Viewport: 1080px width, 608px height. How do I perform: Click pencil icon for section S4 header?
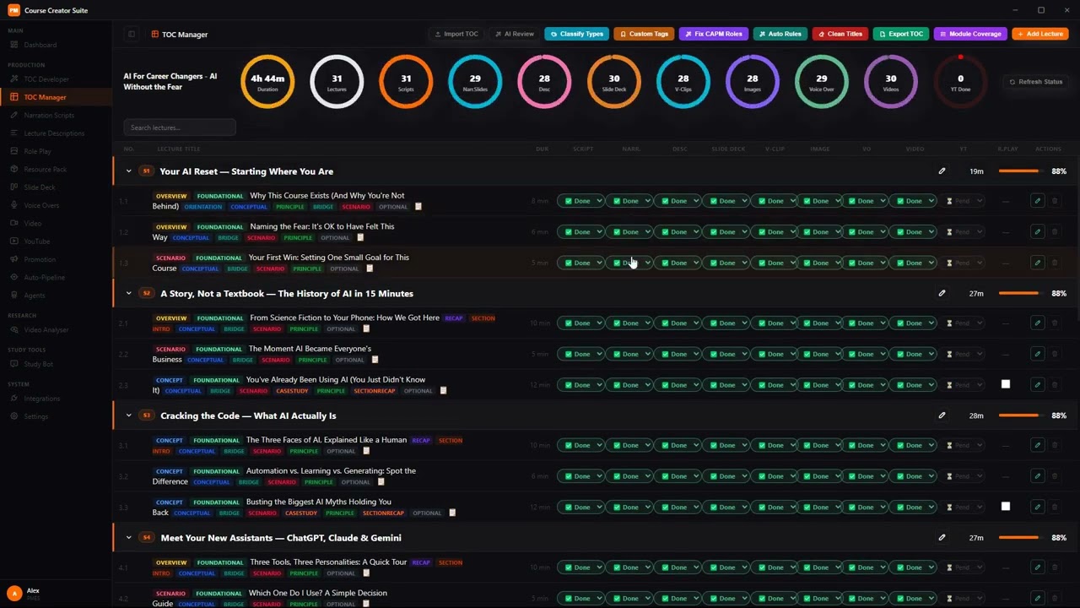coord(942,538)
